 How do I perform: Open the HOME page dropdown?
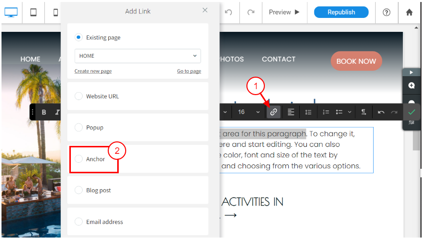[x=138, y=56]
